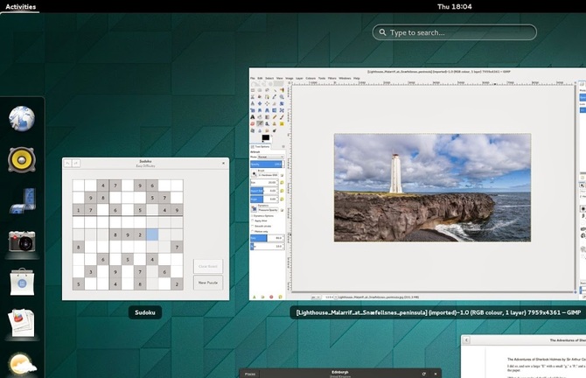Screen dimensions: 586x378
Task: Select the Scissors Select tool in GIMP
Action: coord(253,97)
